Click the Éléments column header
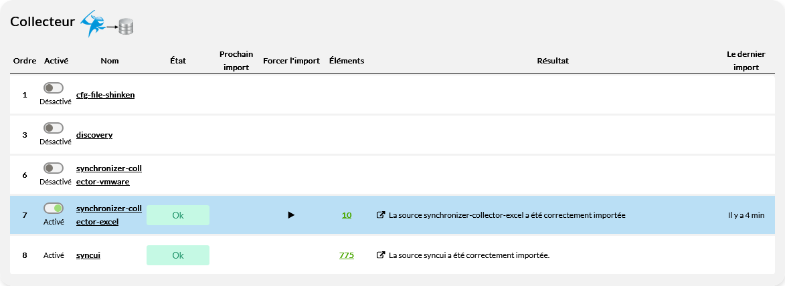 (347, 61)
